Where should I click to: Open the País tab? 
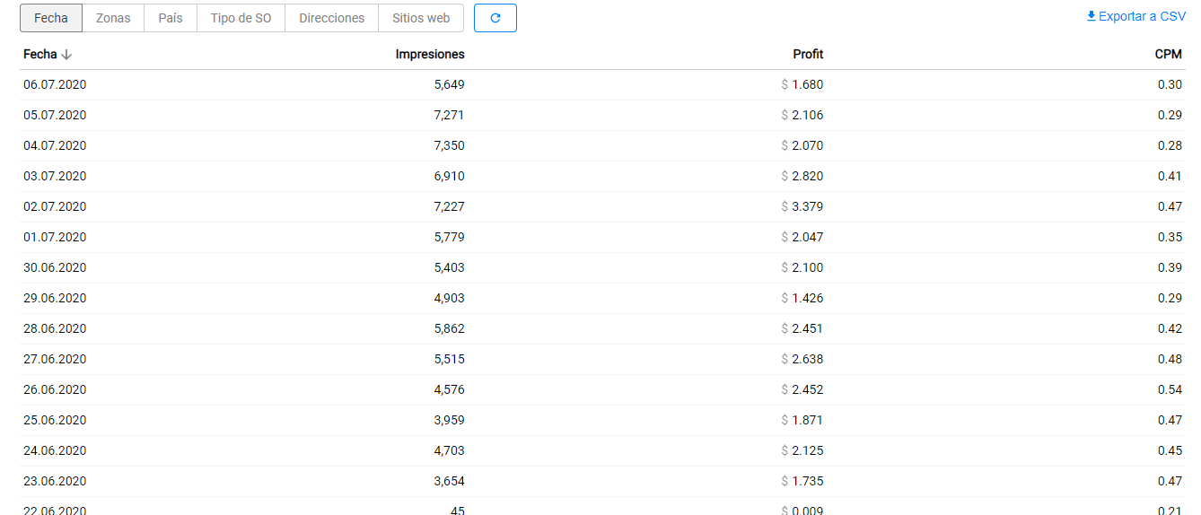pos(171,18)
